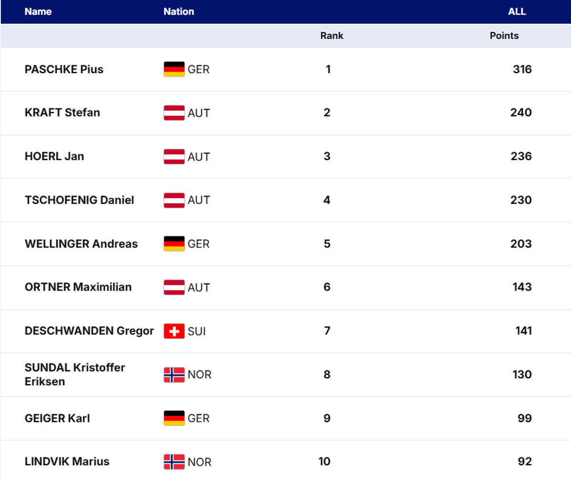Click the Norwegian flag beside Sundal Kristoffer Eriksen
This screenshot has width=571, height=482.
click(x=174, y=375)
